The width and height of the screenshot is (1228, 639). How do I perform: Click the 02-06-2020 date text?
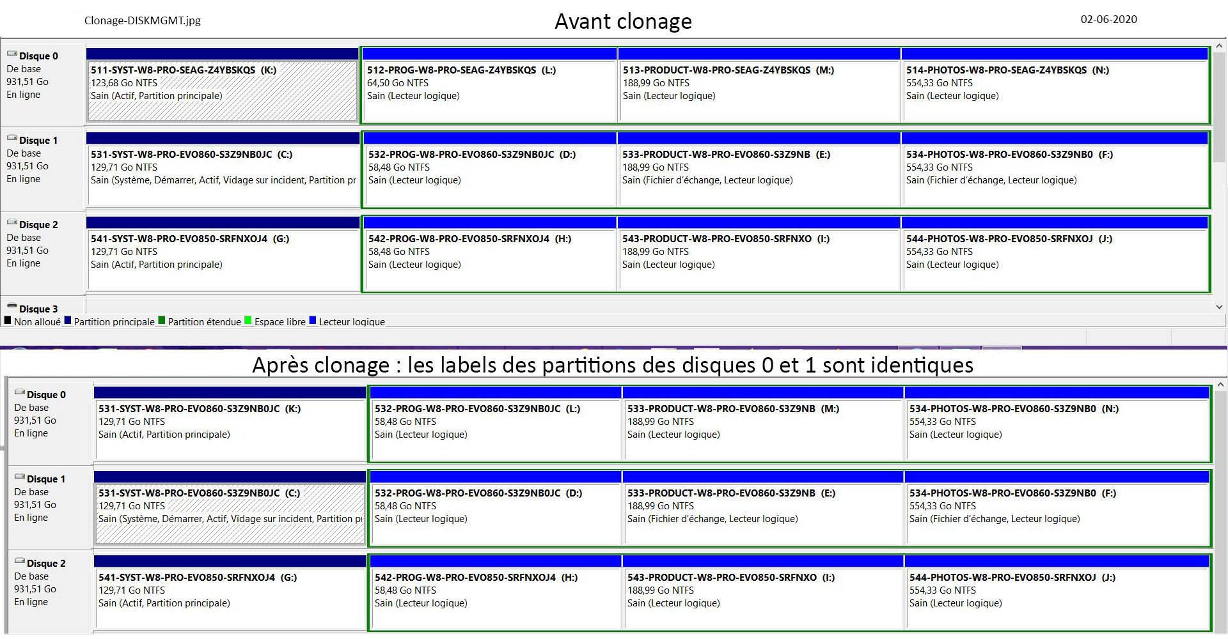[x=1109, y=19]
